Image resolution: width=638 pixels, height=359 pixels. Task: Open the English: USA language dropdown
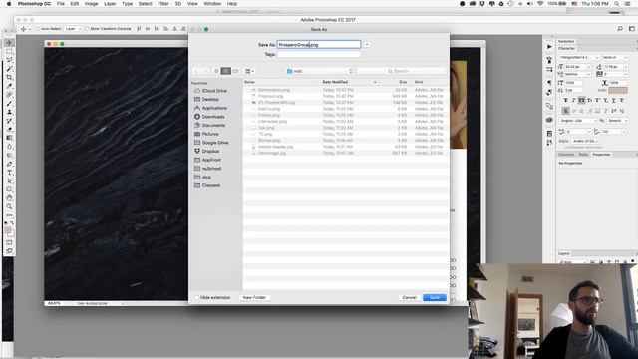(x=578, y=121)
